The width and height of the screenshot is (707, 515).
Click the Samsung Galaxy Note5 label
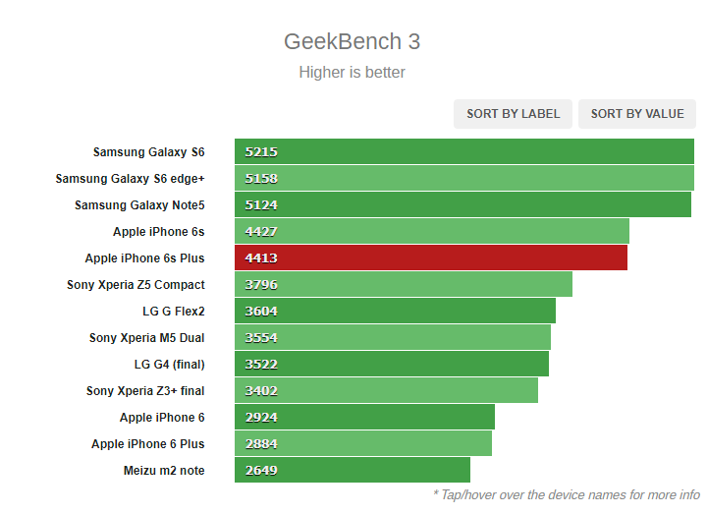139,205
